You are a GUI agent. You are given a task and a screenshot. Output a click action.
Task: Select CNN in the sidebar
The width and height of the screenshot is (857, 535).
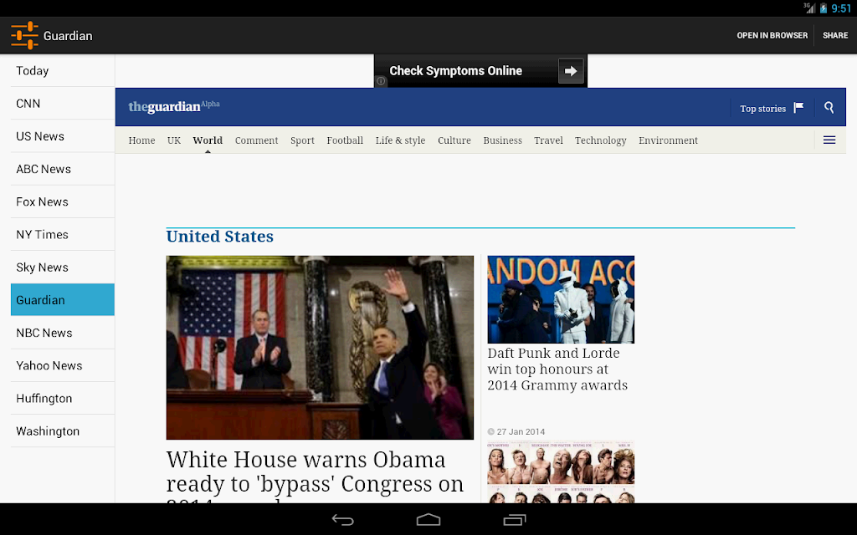click(62, 103)
